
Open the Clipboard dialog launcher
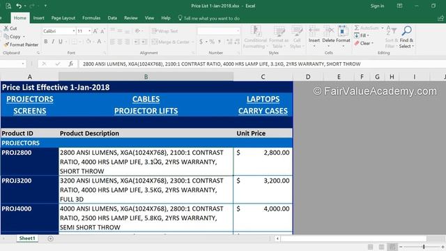[38, 53]
